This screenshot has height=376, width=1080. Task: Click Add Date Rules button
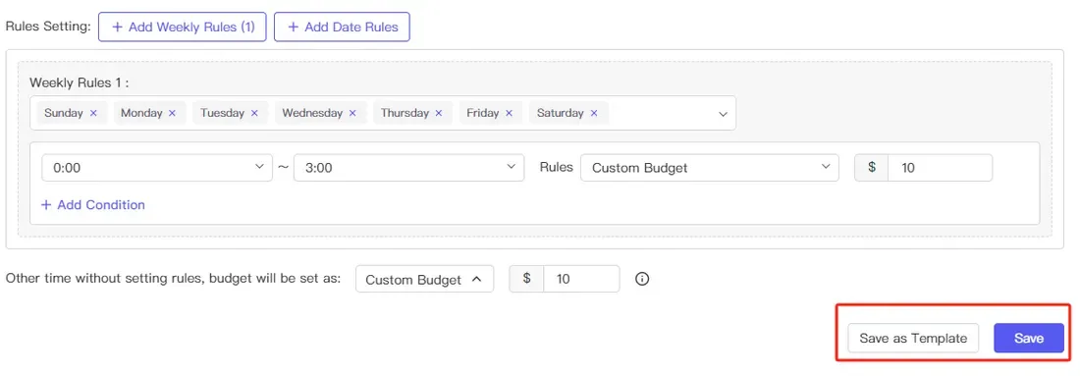tap(342, 27)
